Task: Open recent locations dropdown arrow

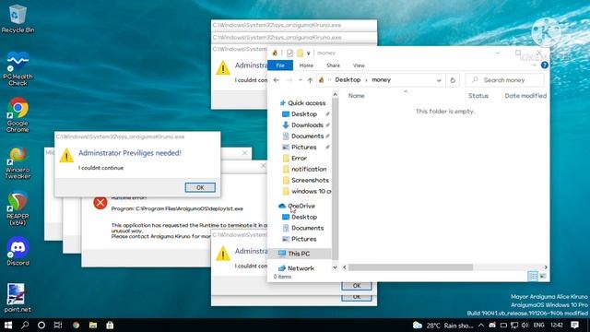Action: tap(301, 80)
